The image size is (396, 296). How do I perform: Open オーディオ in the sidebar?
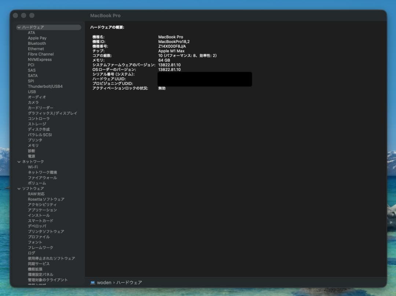coord(37,97)
